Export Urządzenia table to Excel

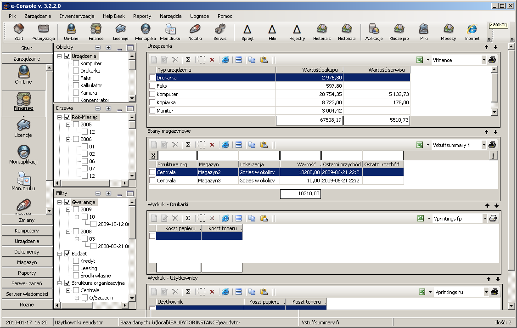click(x=419, y=60)
